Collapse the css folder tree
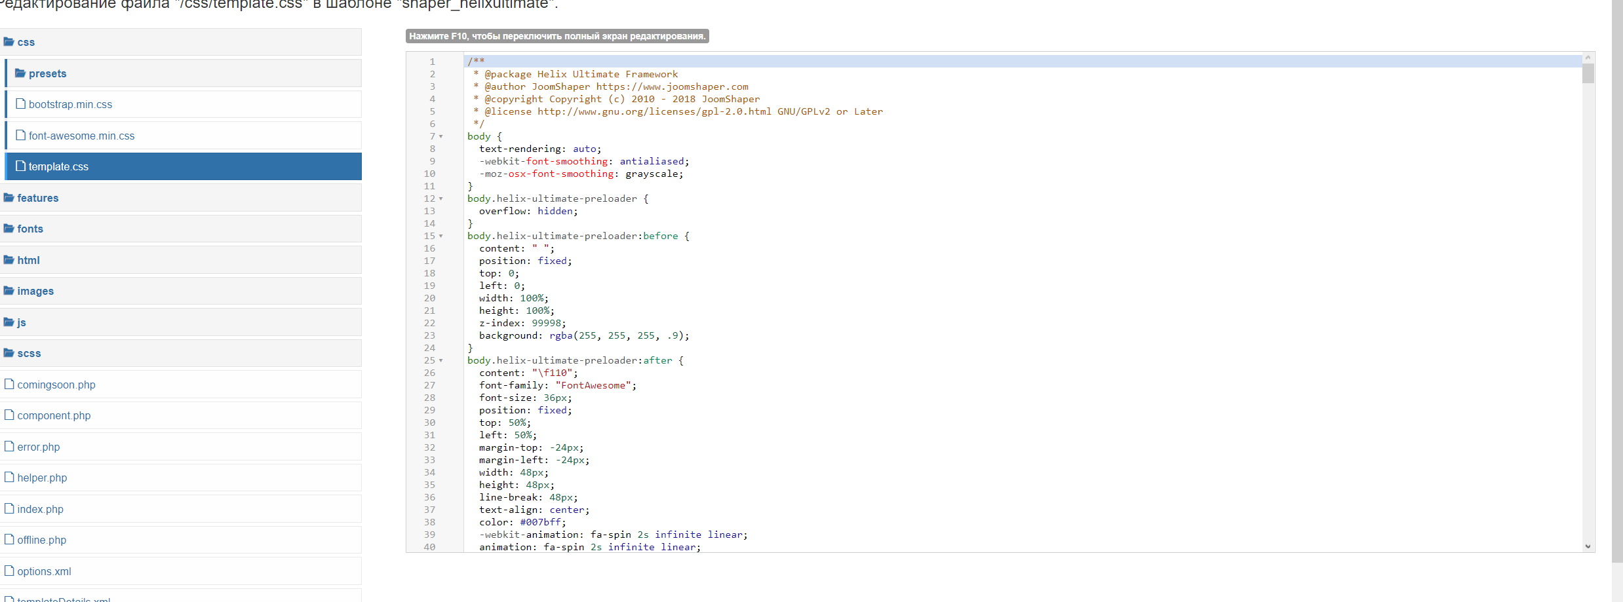This screenshot has height=602, width=1623. coord(180,42)
